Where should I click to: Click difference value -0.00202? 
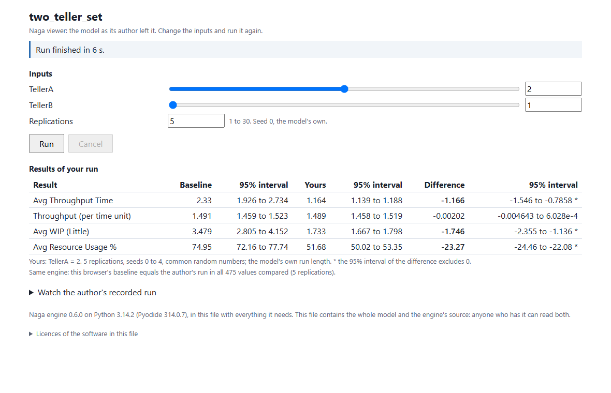tap(448, 216)
